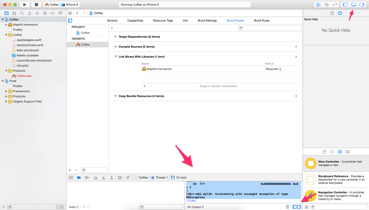Open the Capabilities tab
The width and height of the screenshot is (369, 210).
[x=135, y=20]
